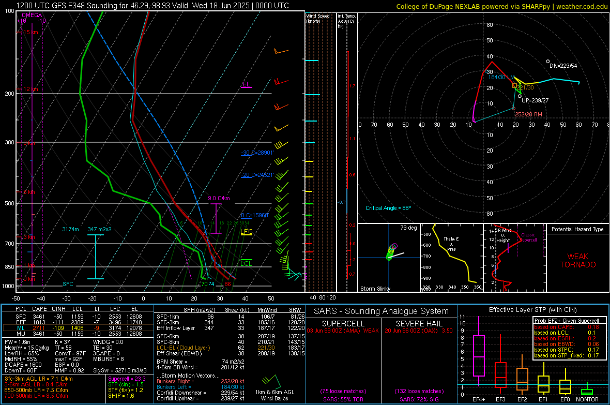Select the highlighted ML parcel row
The height and width of the screenshot is (405, 610).
tap(78, 328)
